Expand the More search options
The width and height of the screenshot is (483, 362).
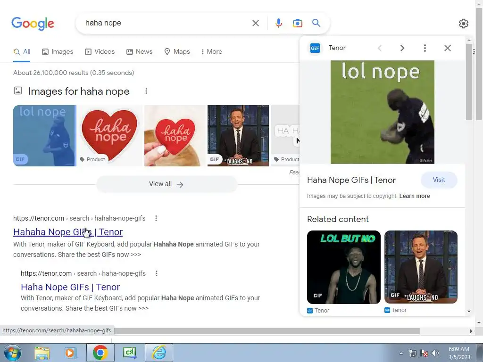[x=211, y=52]
